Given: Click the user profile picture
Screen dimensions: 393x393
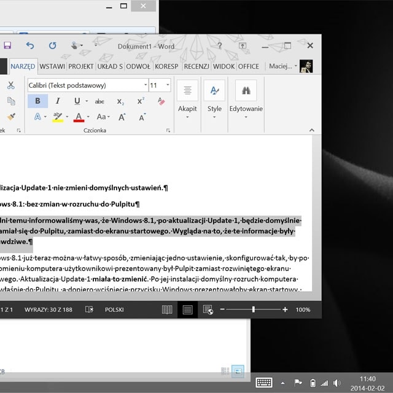Looking at the screenshot, I should [306, 66].
